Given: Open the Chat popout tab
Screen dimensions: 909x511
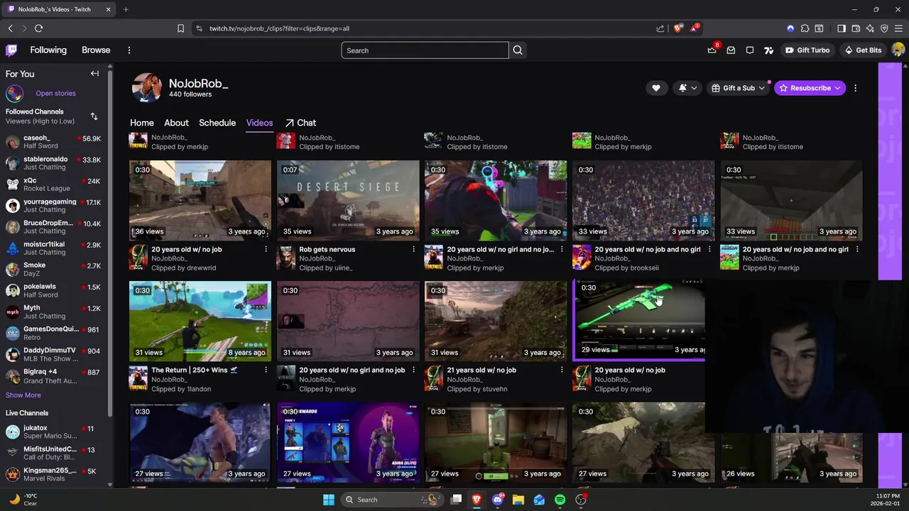Looking at the screenshot, I should pyautogui.click(x=300, y=123).
